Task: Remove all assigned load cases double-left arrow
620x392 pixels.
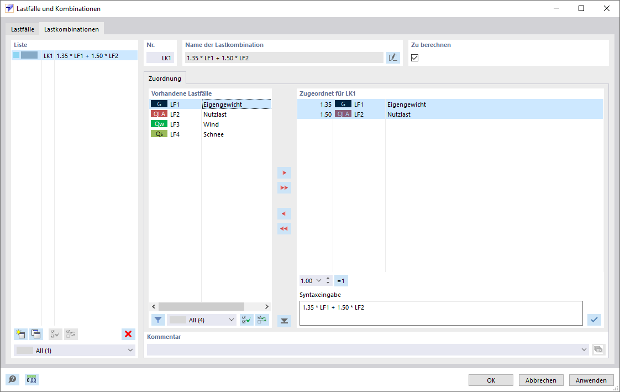Action: pyautogui.click(x=284, y=229)
